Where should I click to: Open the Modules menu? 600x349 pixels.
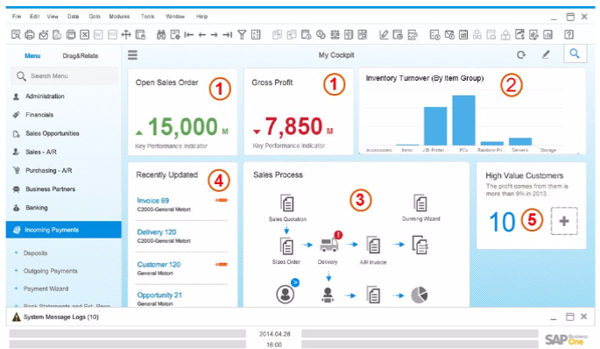(119, 17)
